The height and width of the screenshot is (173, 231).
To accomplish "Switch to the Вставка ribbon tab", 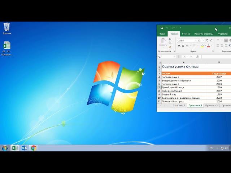I will [186, 34].
